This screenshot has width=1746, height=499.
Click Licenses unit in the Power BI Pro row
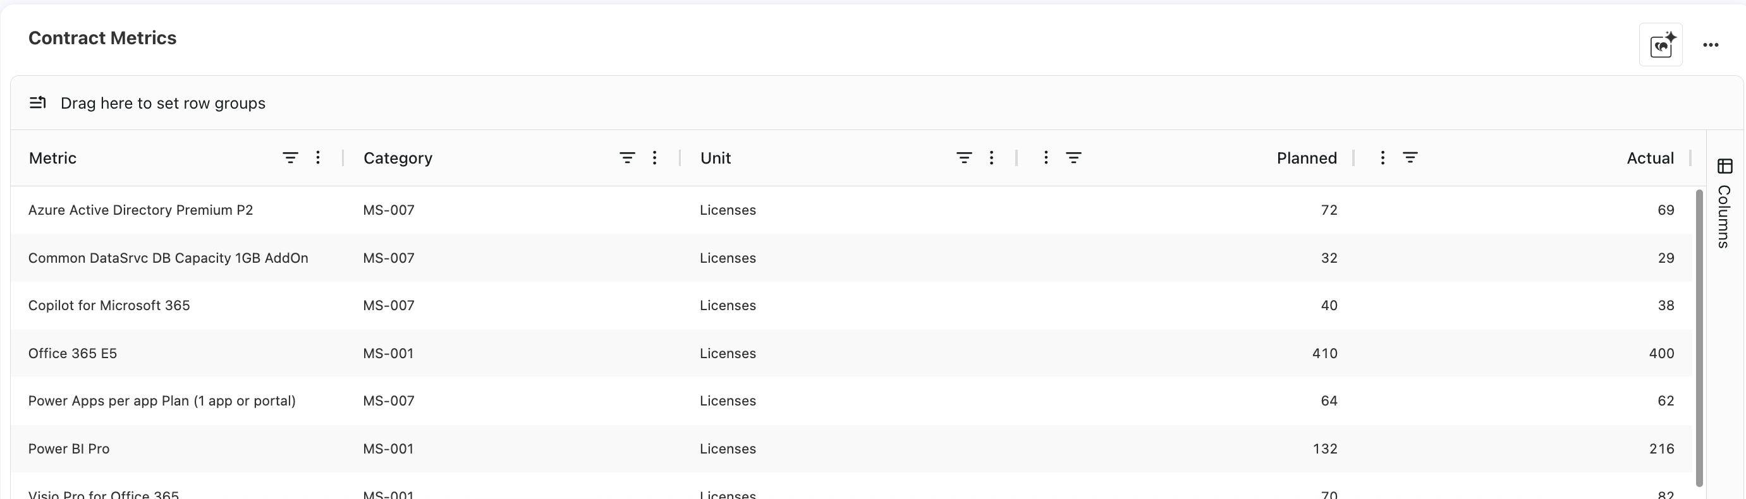pos(728,449)
